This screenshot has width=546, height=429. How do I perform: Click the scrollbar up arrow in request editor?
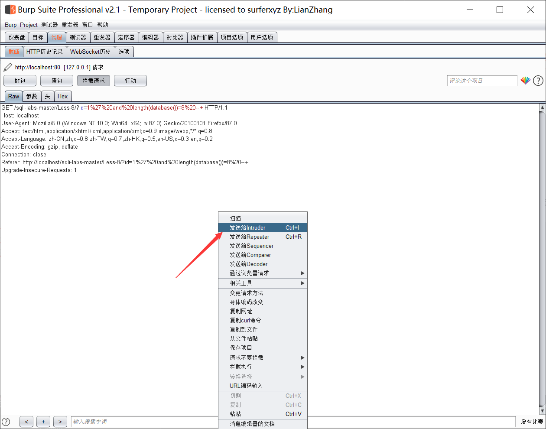pyautogui.click(x=542, y=107)
